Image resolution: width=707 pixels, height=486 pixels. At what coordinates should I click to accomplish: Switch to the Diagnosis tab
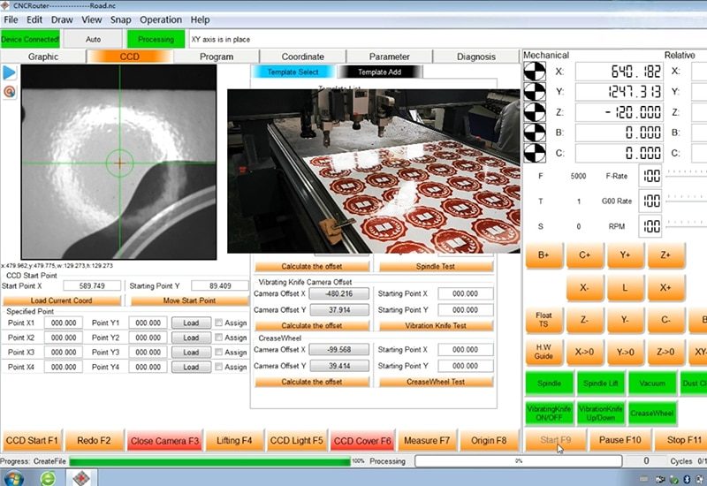click(x=476, y=57)
